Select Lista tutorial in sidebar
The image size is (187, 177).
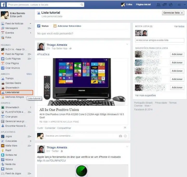pos(17,92)
